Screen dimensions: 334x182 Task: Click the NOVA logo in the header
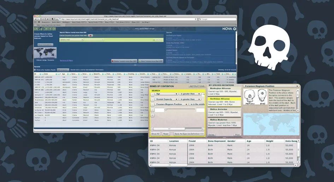229,29
